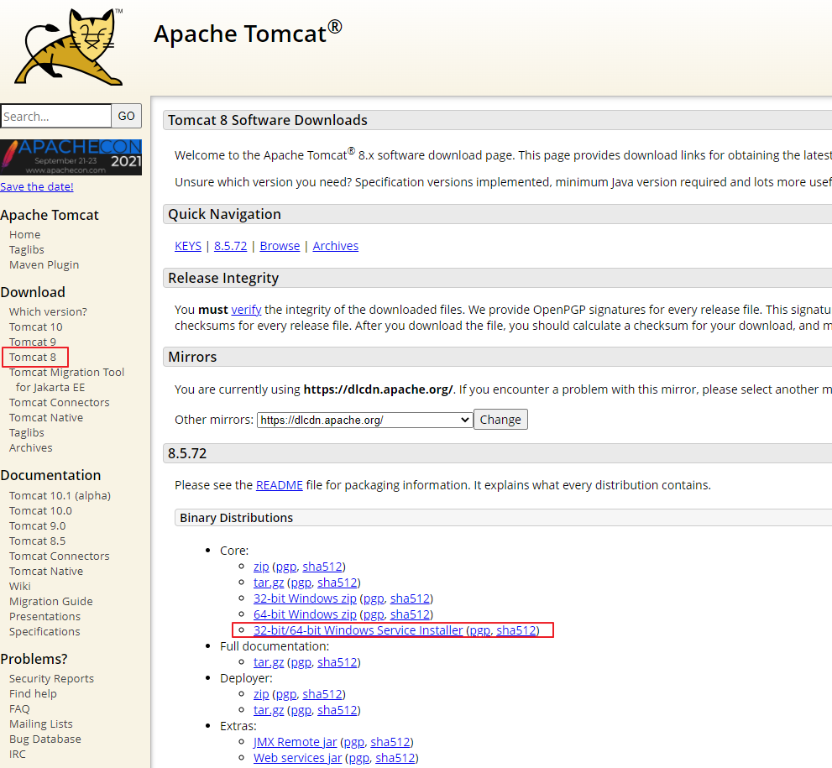This screenshot has width=832, height=768.
Task: Open pgp signature for Core tar.gz
Action: 301,583
